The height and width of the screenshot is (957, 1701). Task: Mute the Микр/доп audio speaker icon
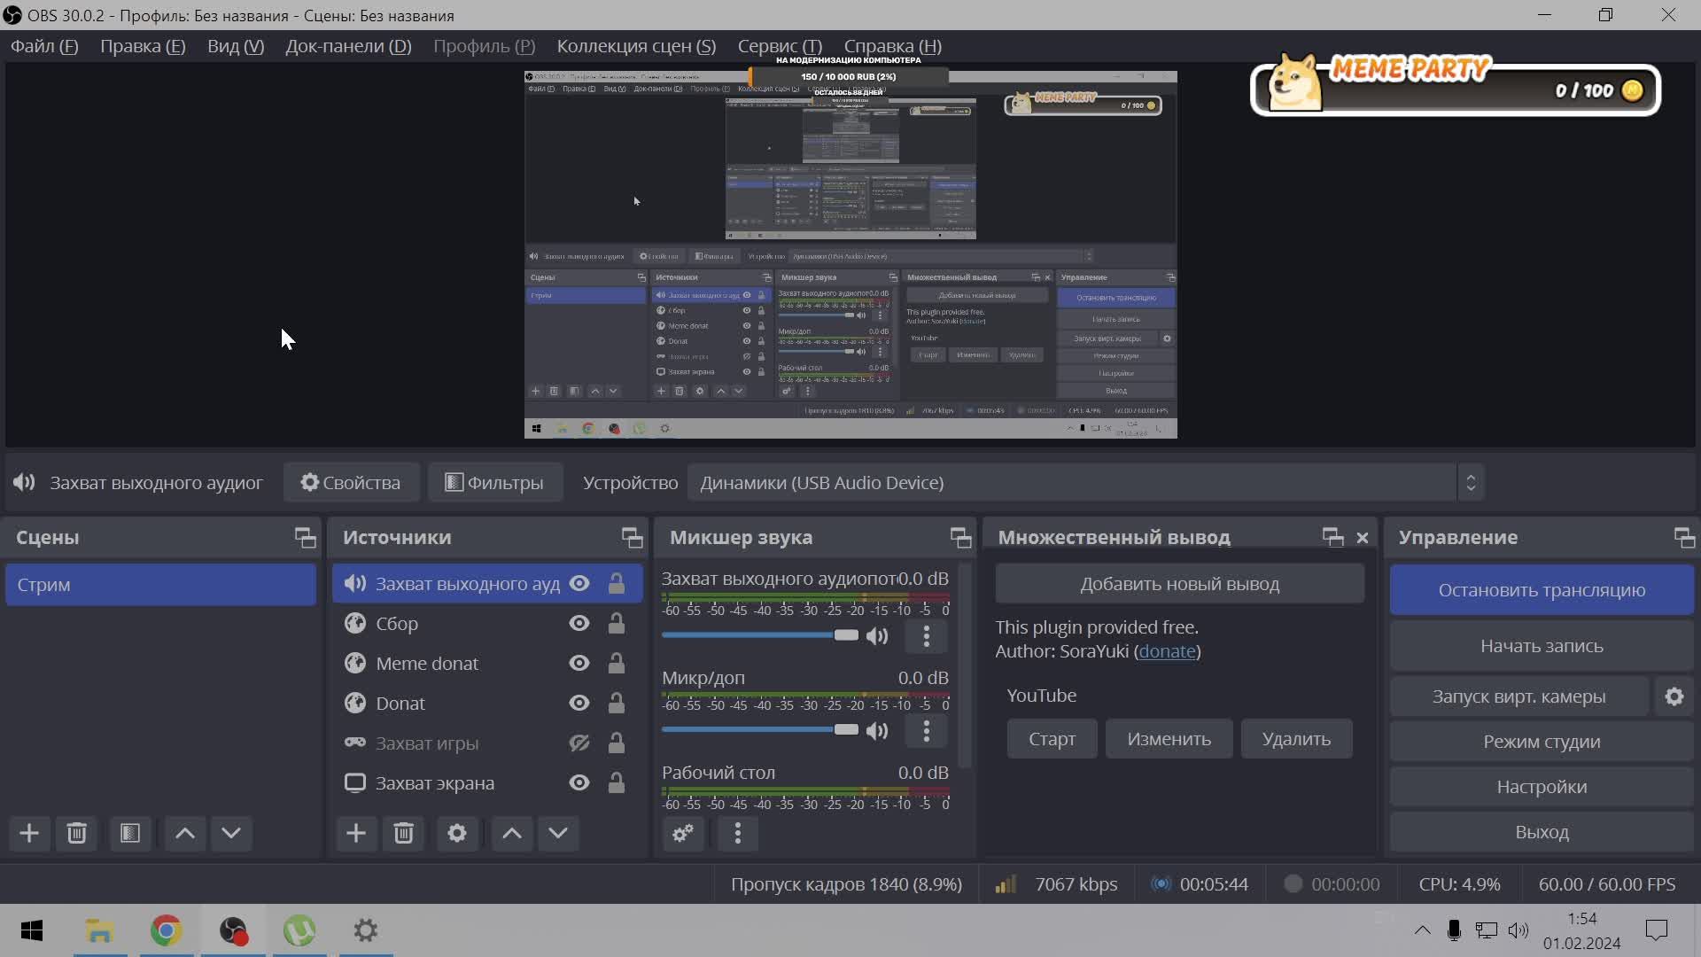(877, 731)
